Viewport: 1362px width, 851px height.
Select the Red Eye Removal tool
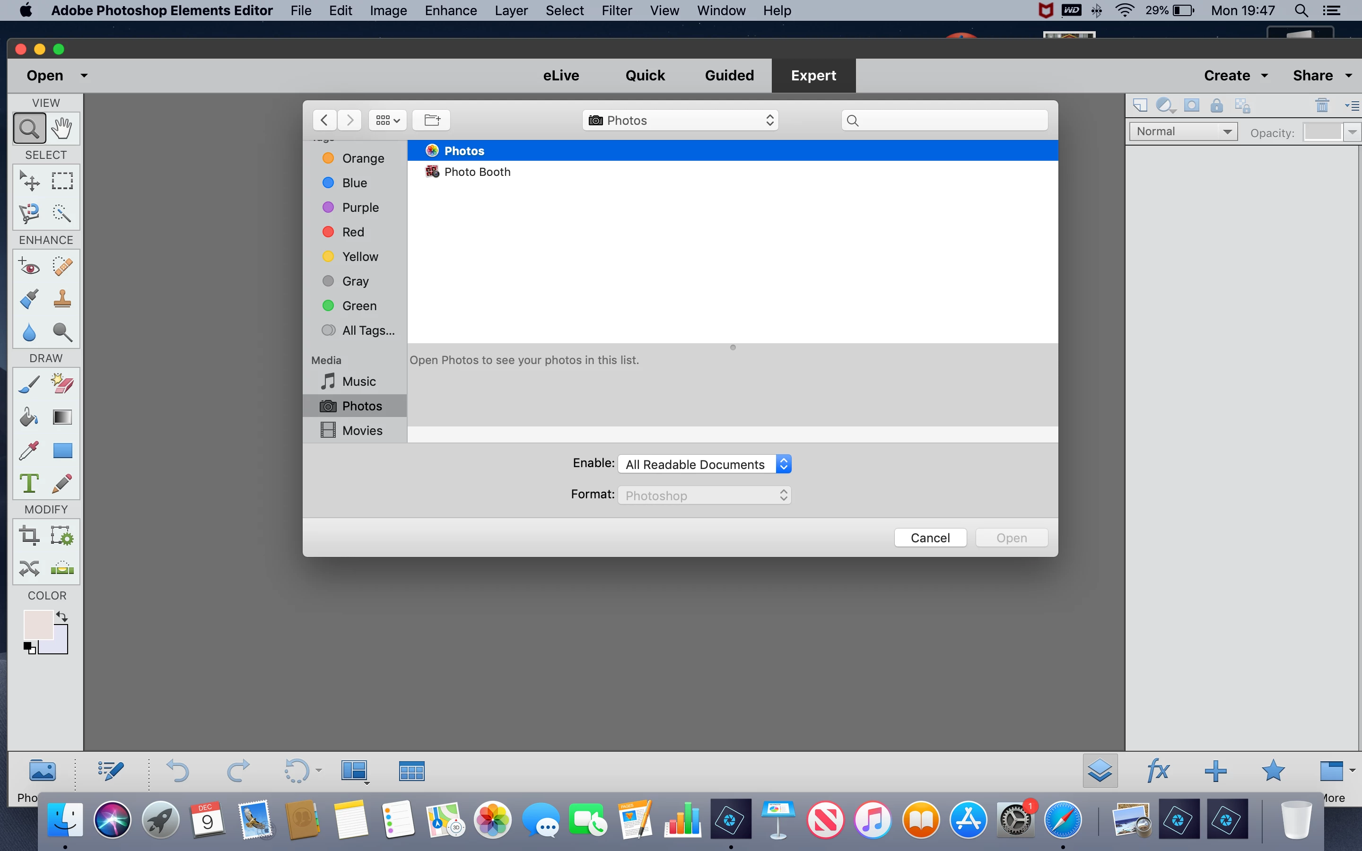click(x=29, y=266)
